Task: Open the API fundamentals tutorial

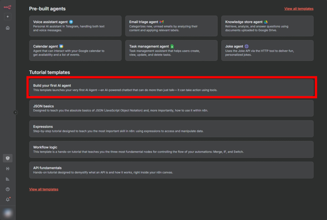Action: click(x=171, y=170)
